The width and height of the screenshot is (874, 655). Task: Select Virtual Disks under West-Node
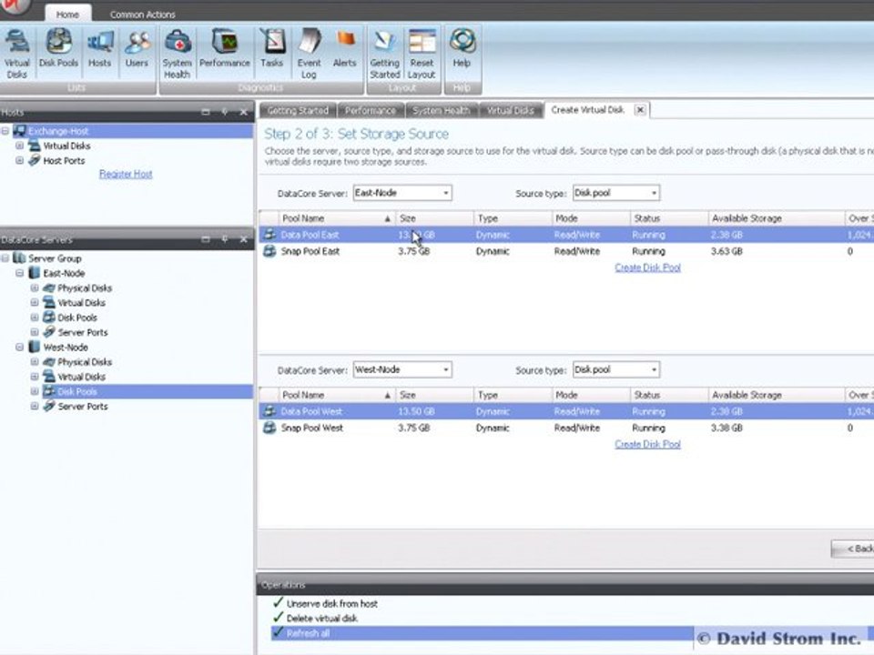[81, 377]
